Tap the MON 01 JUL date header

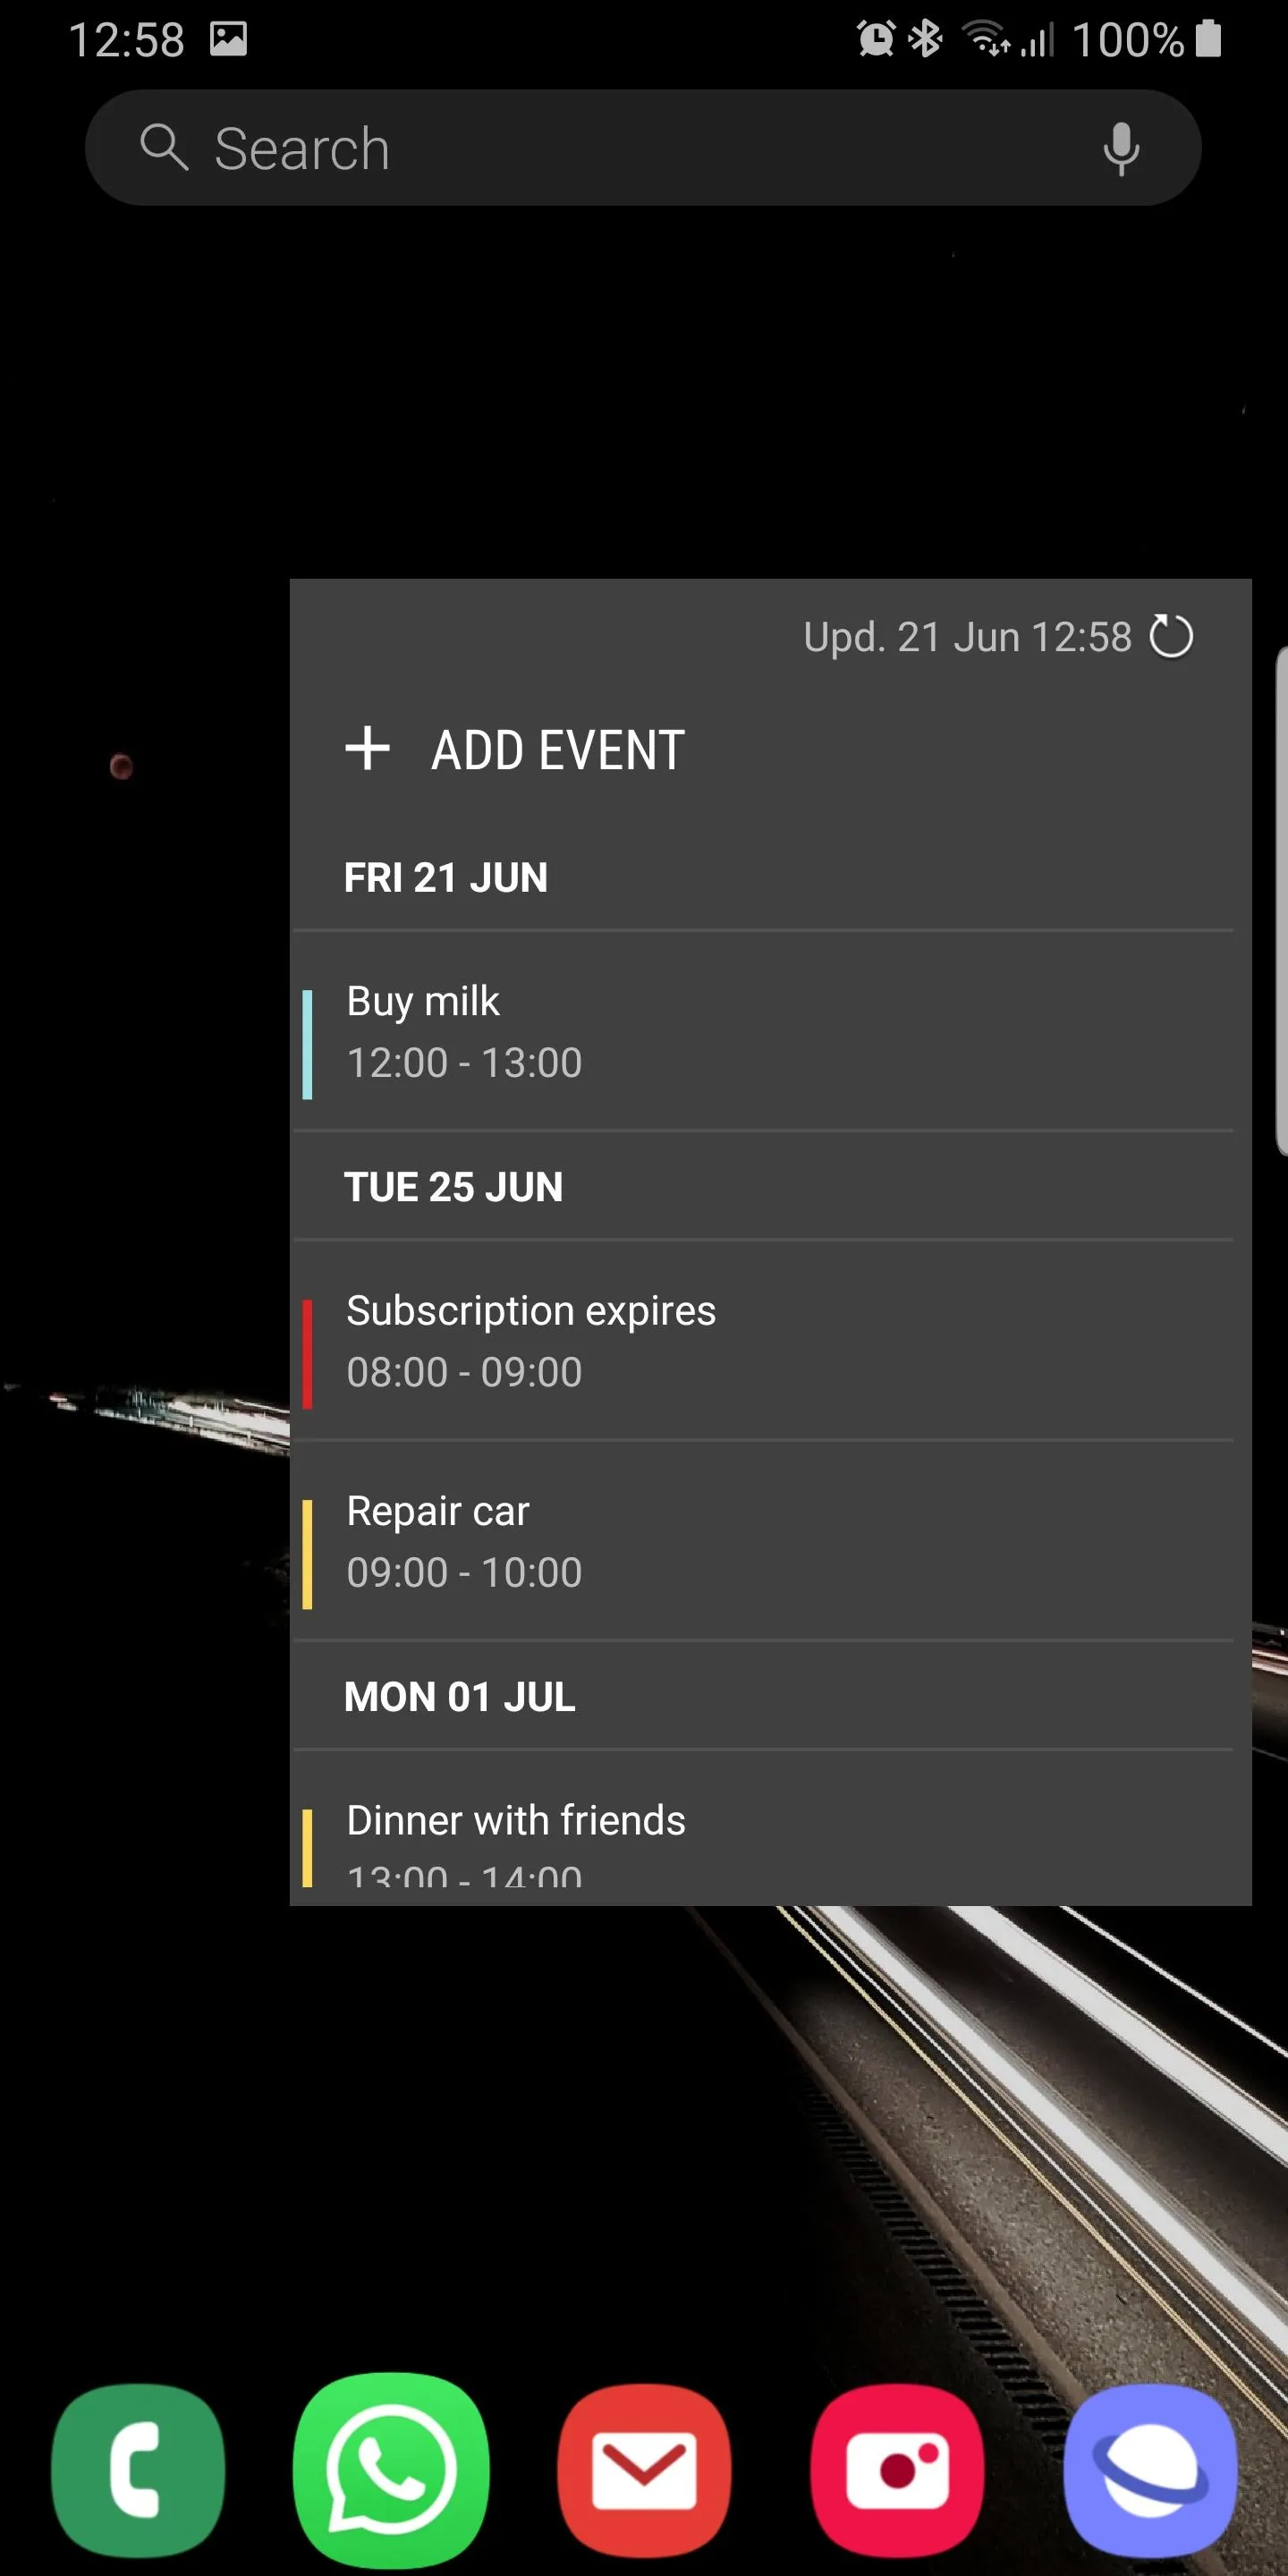tap(459, 1697)
